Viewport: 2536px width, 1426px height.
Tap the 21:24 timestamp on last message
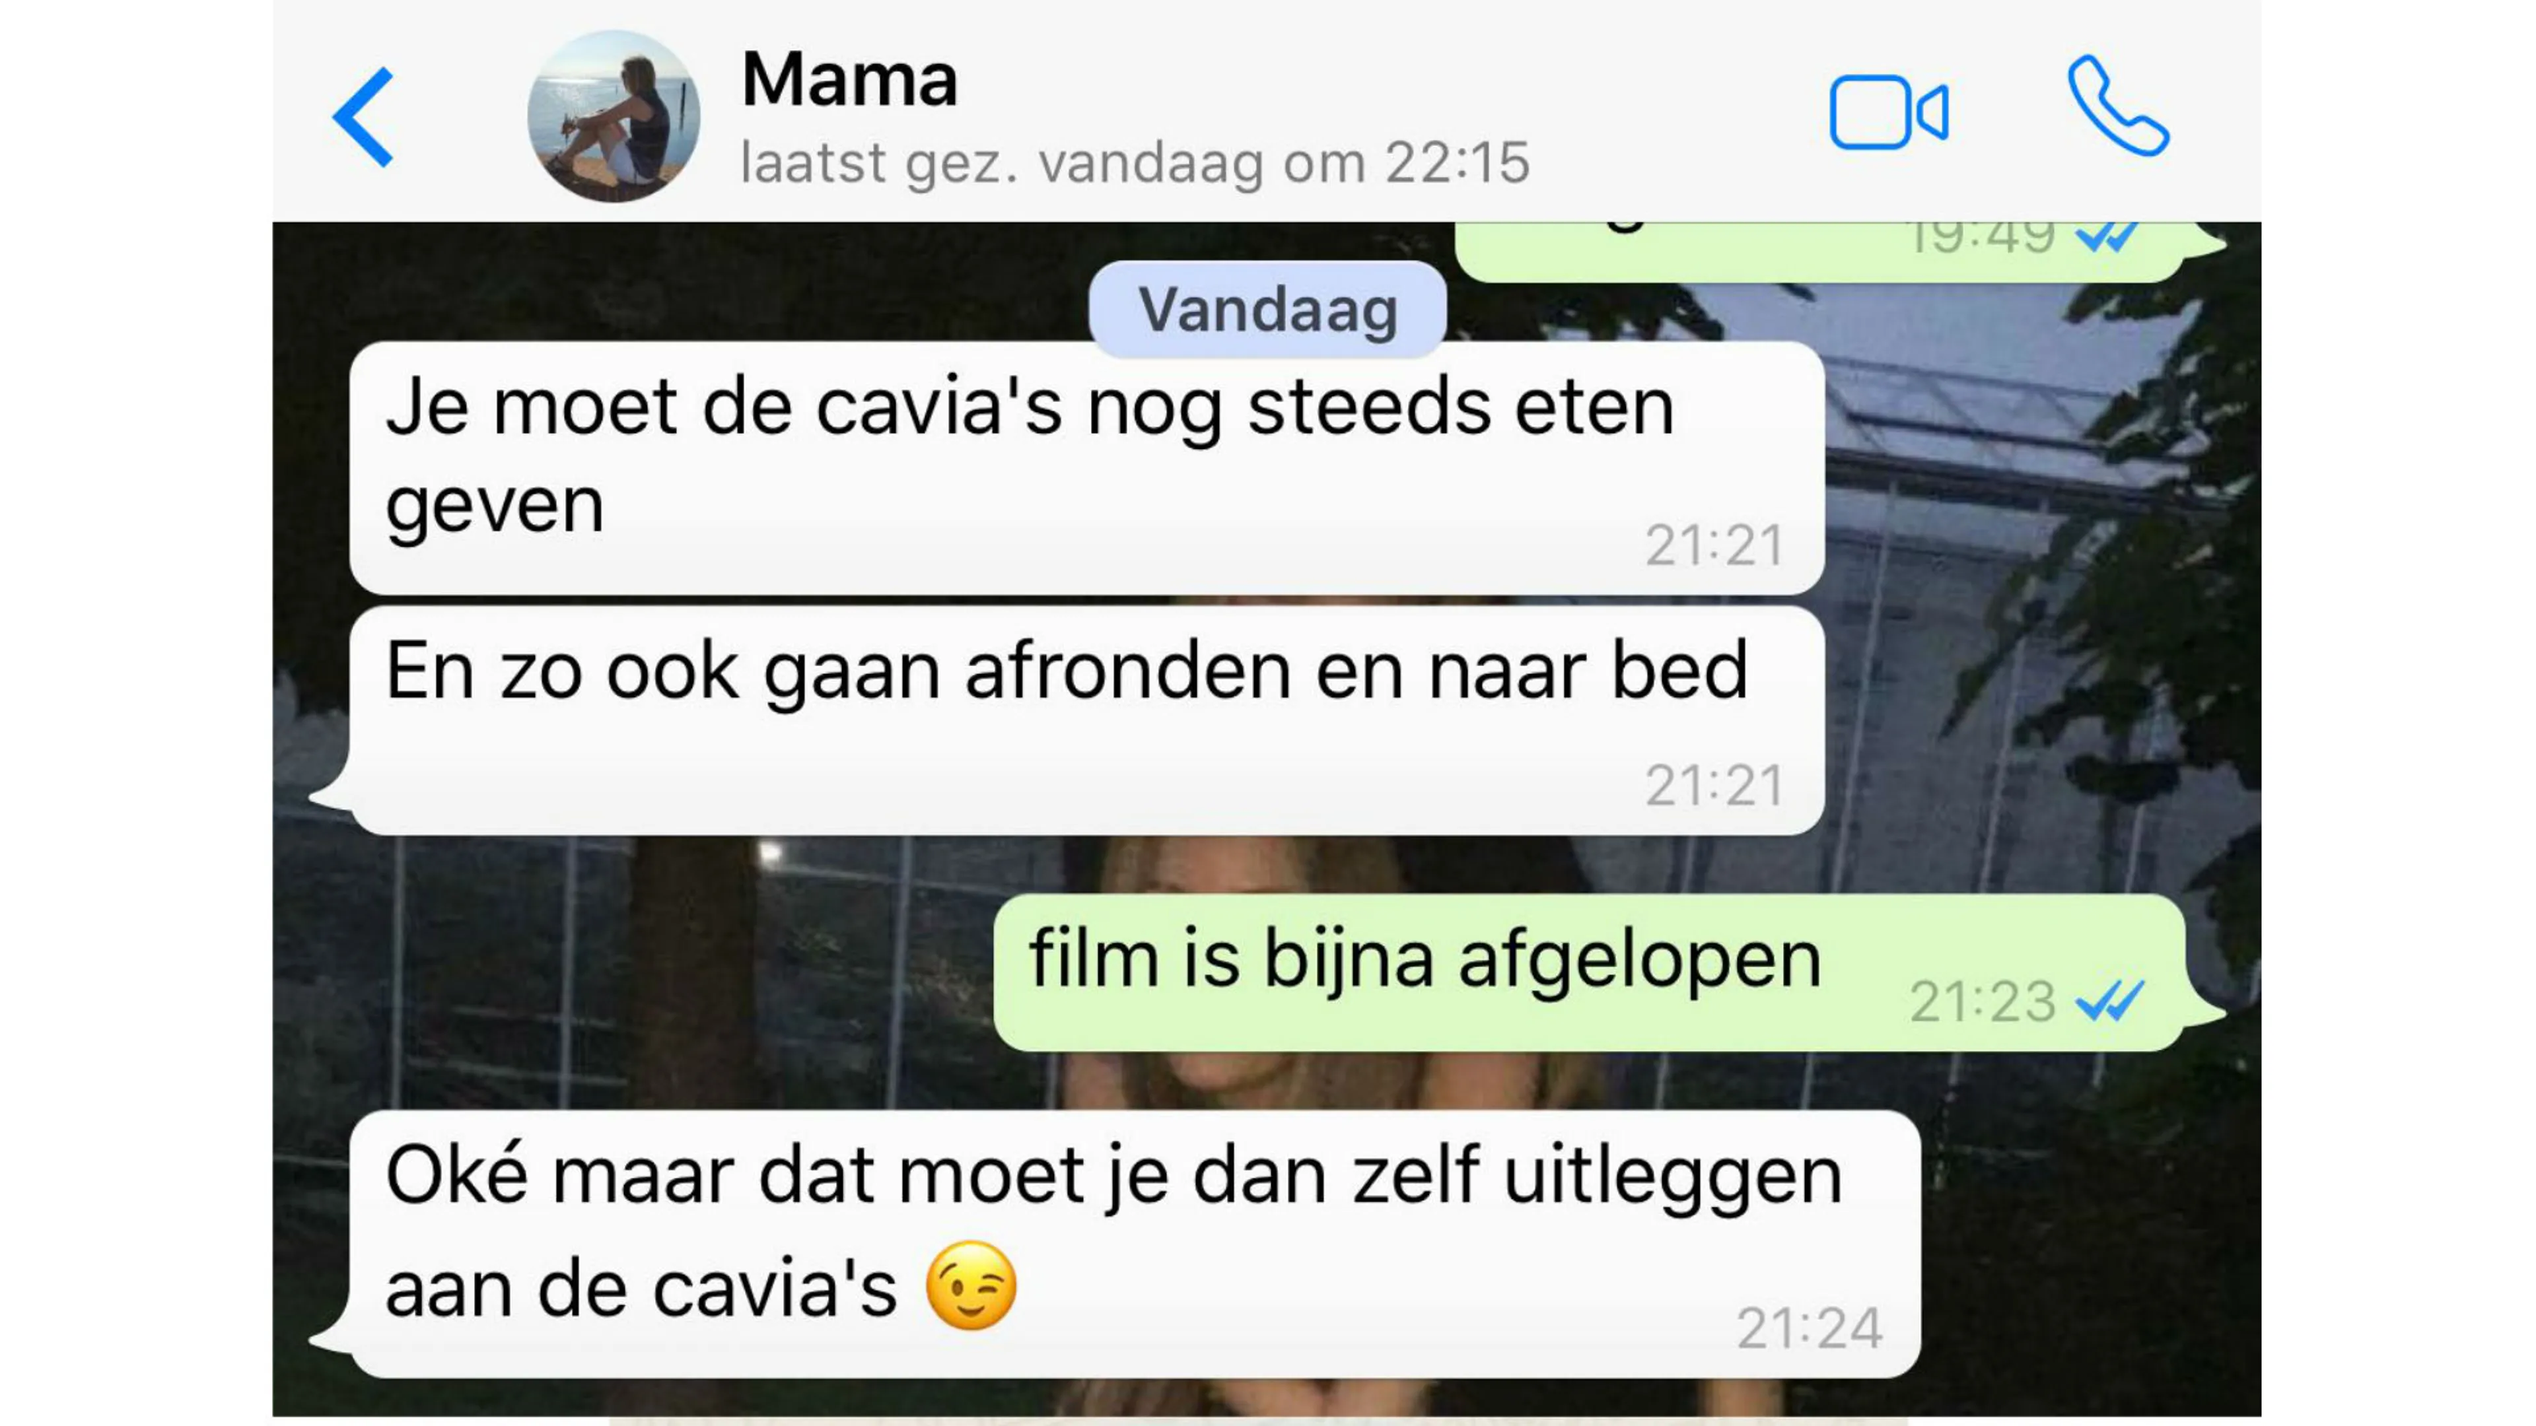coord(1810,1328)
